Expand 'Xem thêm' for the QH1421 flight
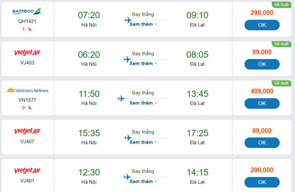 [x=143, y=24]
